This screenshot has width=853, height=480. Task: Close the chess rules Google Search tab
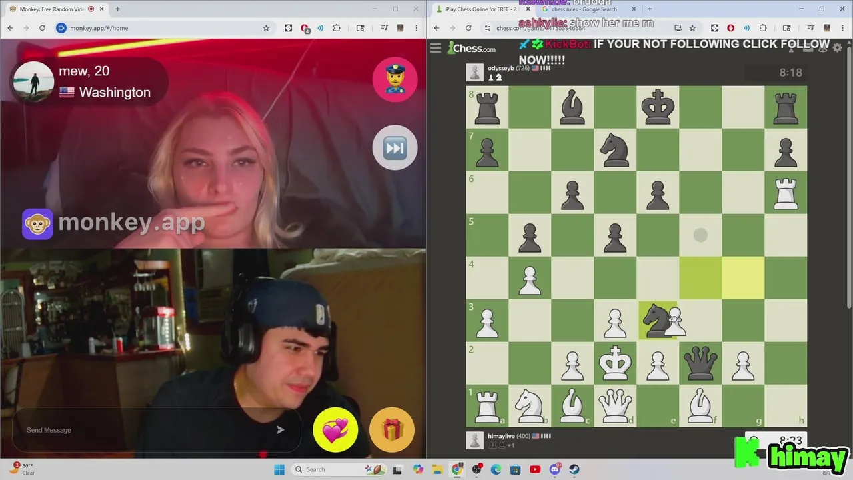pos(634,9)
